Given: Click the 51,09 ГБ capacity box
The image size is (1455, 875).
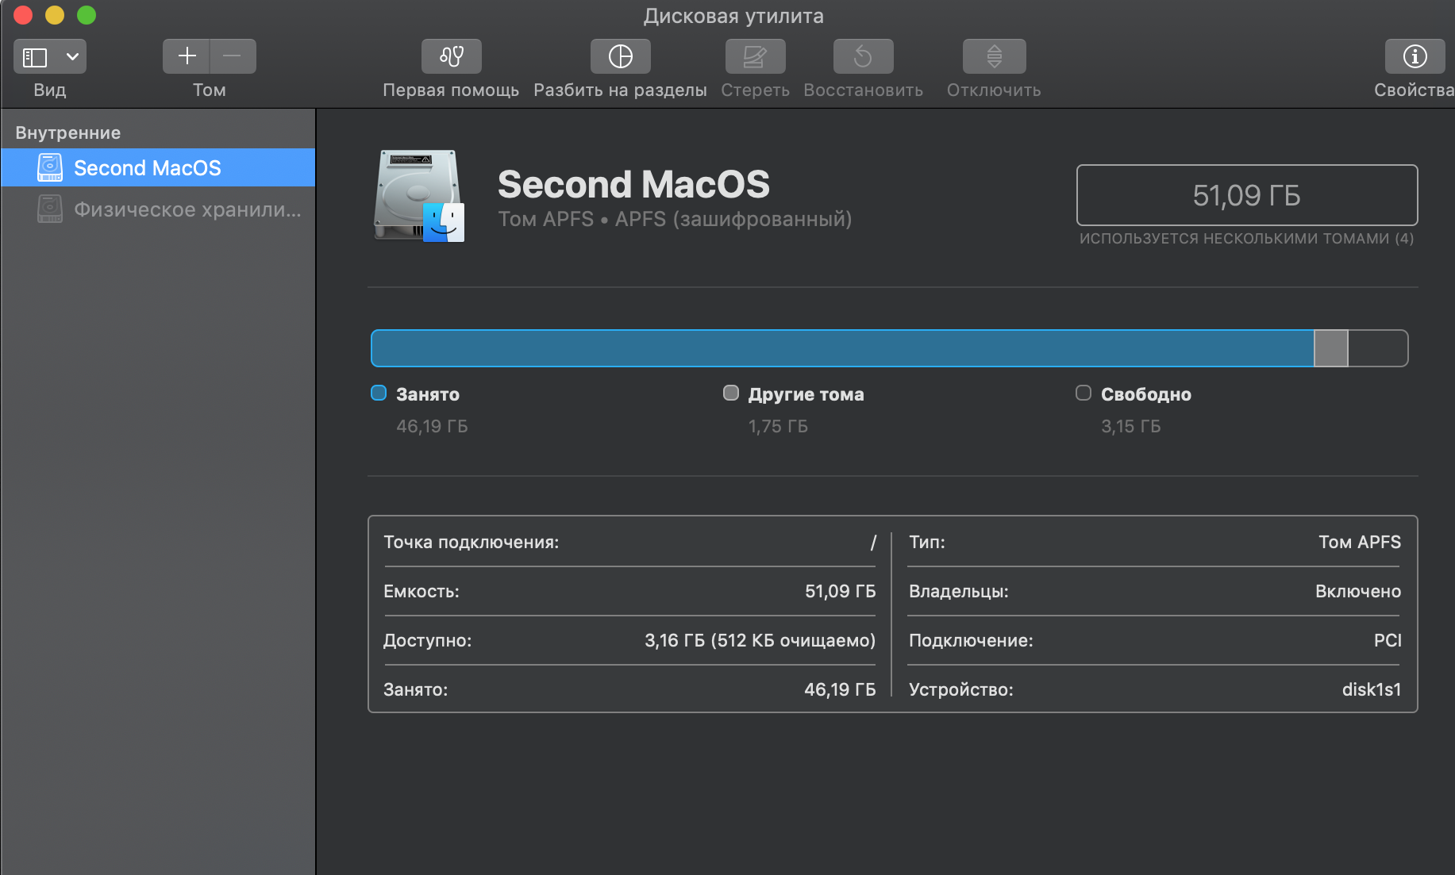Looking at the screenshot, I should tap(1246, 195).
